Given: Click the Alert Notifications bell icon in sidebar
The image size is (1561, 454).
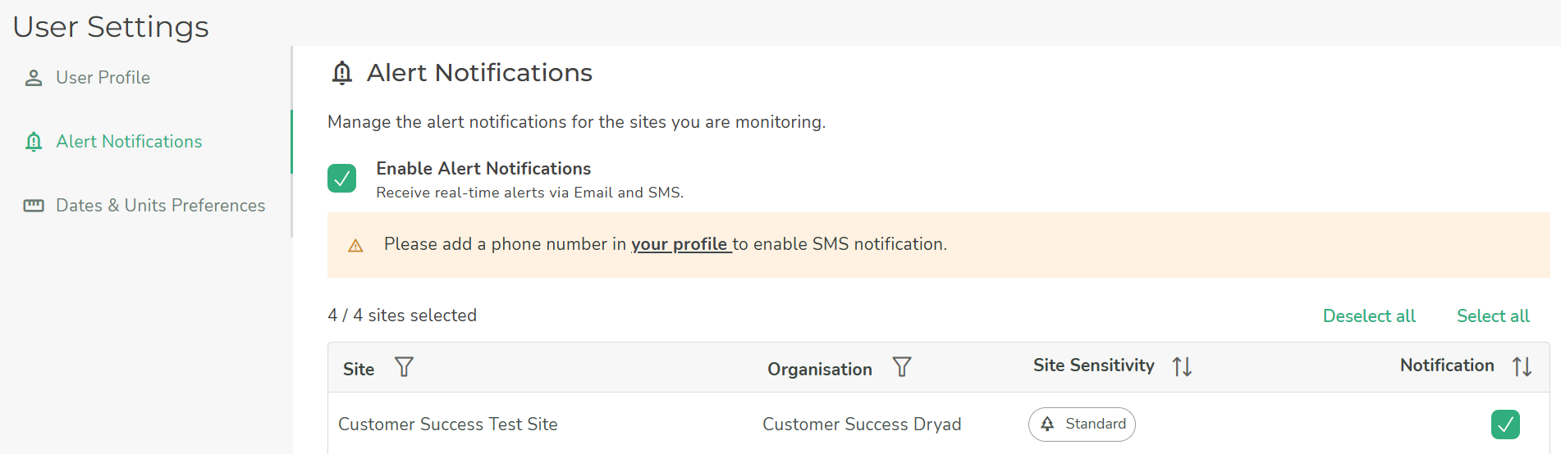Looking at the screenshot, I should (x=34, y=142).
